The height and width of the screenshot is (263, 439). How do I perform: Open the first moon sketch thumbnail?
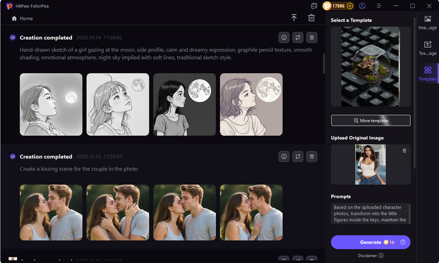click(51, 104)
